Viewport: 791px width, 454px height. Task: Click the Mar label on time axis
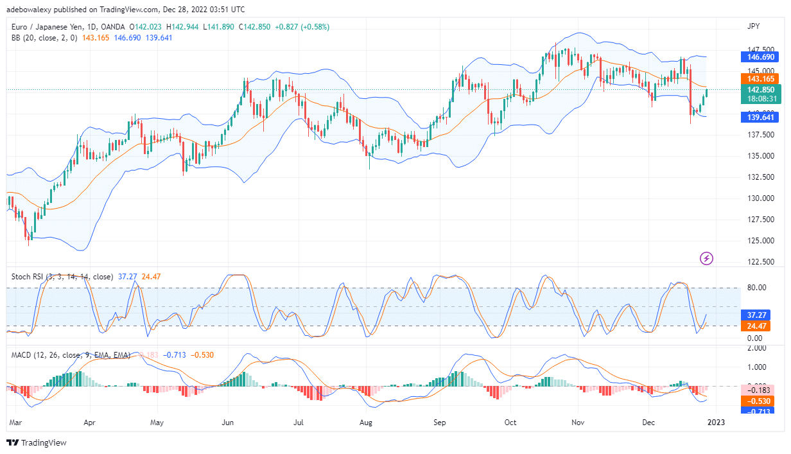16,423
